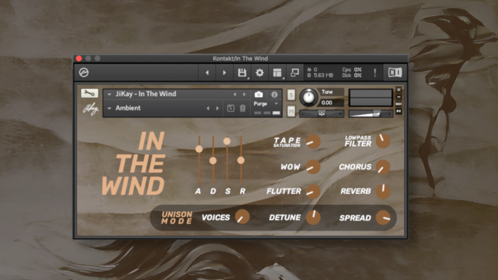Click the Cpu 0% readout

(x=352, y=69)
